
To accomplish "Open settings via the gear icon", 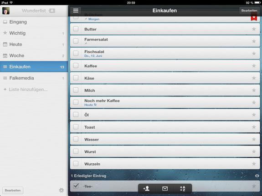I will 62,190.
